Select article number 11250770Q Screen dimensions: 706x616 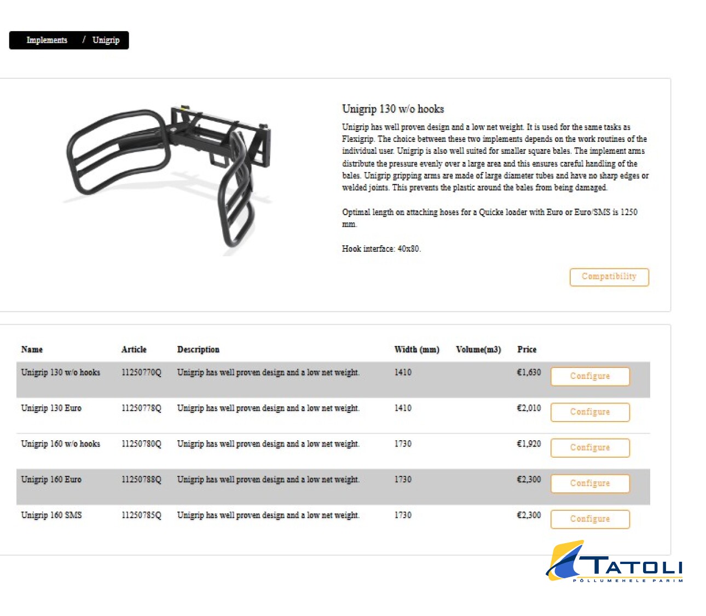tap(141, 372)
